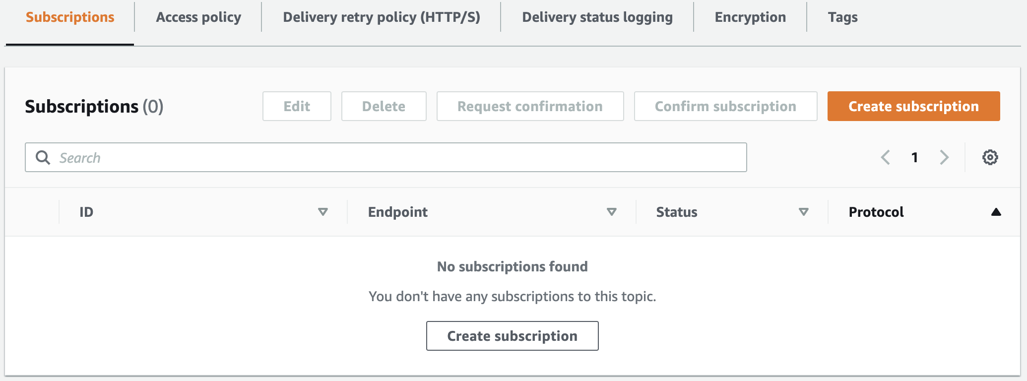Expand the ID column sort dropdown

coord(323,212)
